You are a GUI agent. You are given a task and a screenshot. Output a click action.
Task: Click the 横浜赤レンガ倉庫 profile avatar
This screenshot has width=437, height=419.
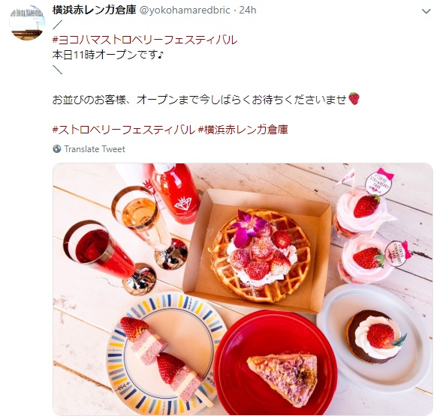tap(27, 22)
